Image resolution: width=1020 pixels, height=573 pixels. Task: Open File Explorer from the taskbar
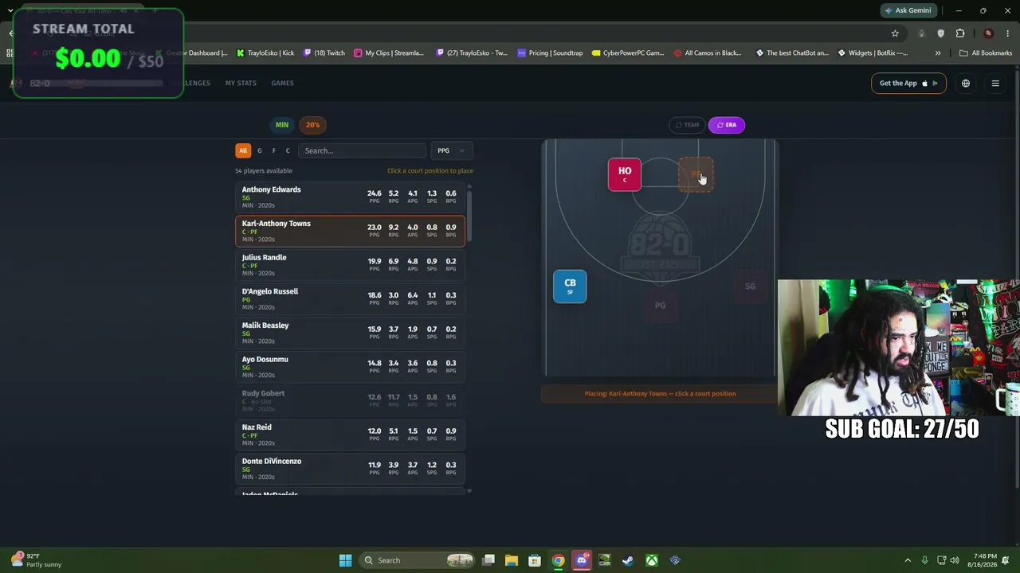pos(512,560)
